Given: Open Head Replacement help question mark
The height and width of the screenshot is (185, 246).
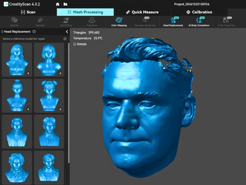Looking at the screenshot, I should [x=34, y=32].
